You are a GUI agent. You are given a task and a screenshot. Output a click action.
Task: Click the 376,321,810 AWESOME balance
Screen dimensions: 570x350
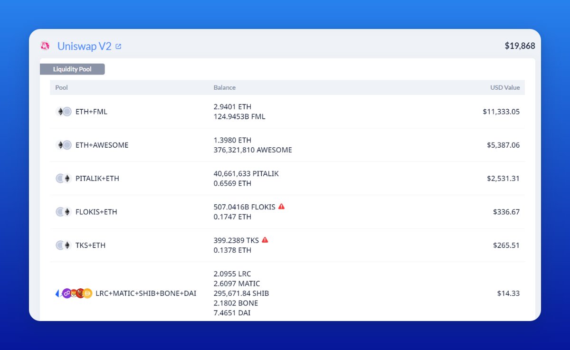pos(253,150)
